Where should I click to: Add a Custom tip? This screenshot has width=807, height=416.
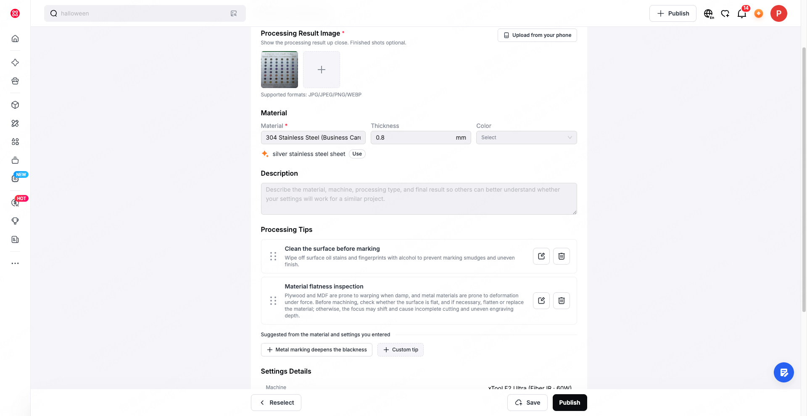click(x=401, y=350)
